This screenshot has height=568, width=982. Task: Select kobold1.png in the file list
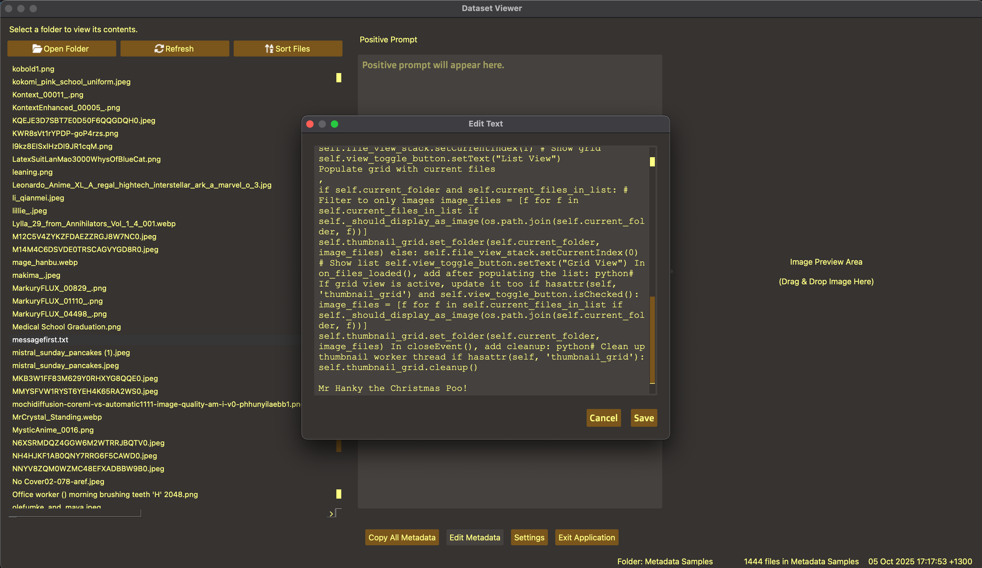tap(33, 69)
